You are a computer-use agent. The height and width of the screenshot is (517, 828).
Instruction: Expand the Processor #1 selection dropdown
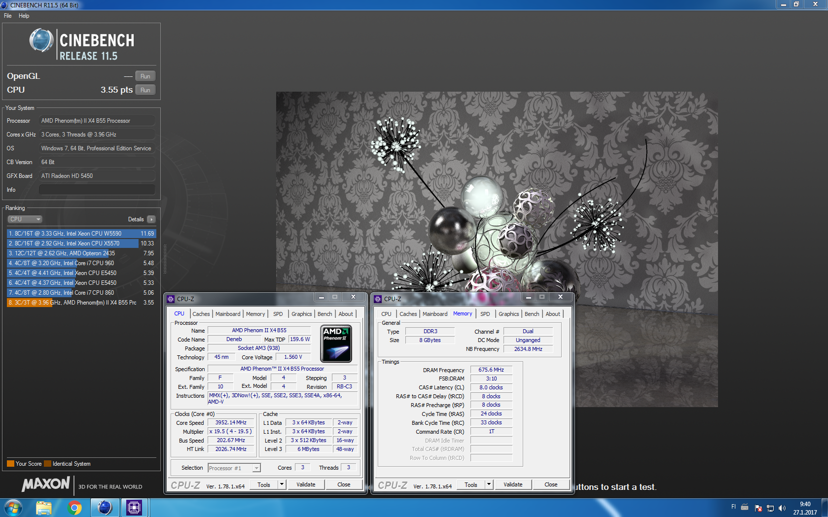(x=256, y=468)
